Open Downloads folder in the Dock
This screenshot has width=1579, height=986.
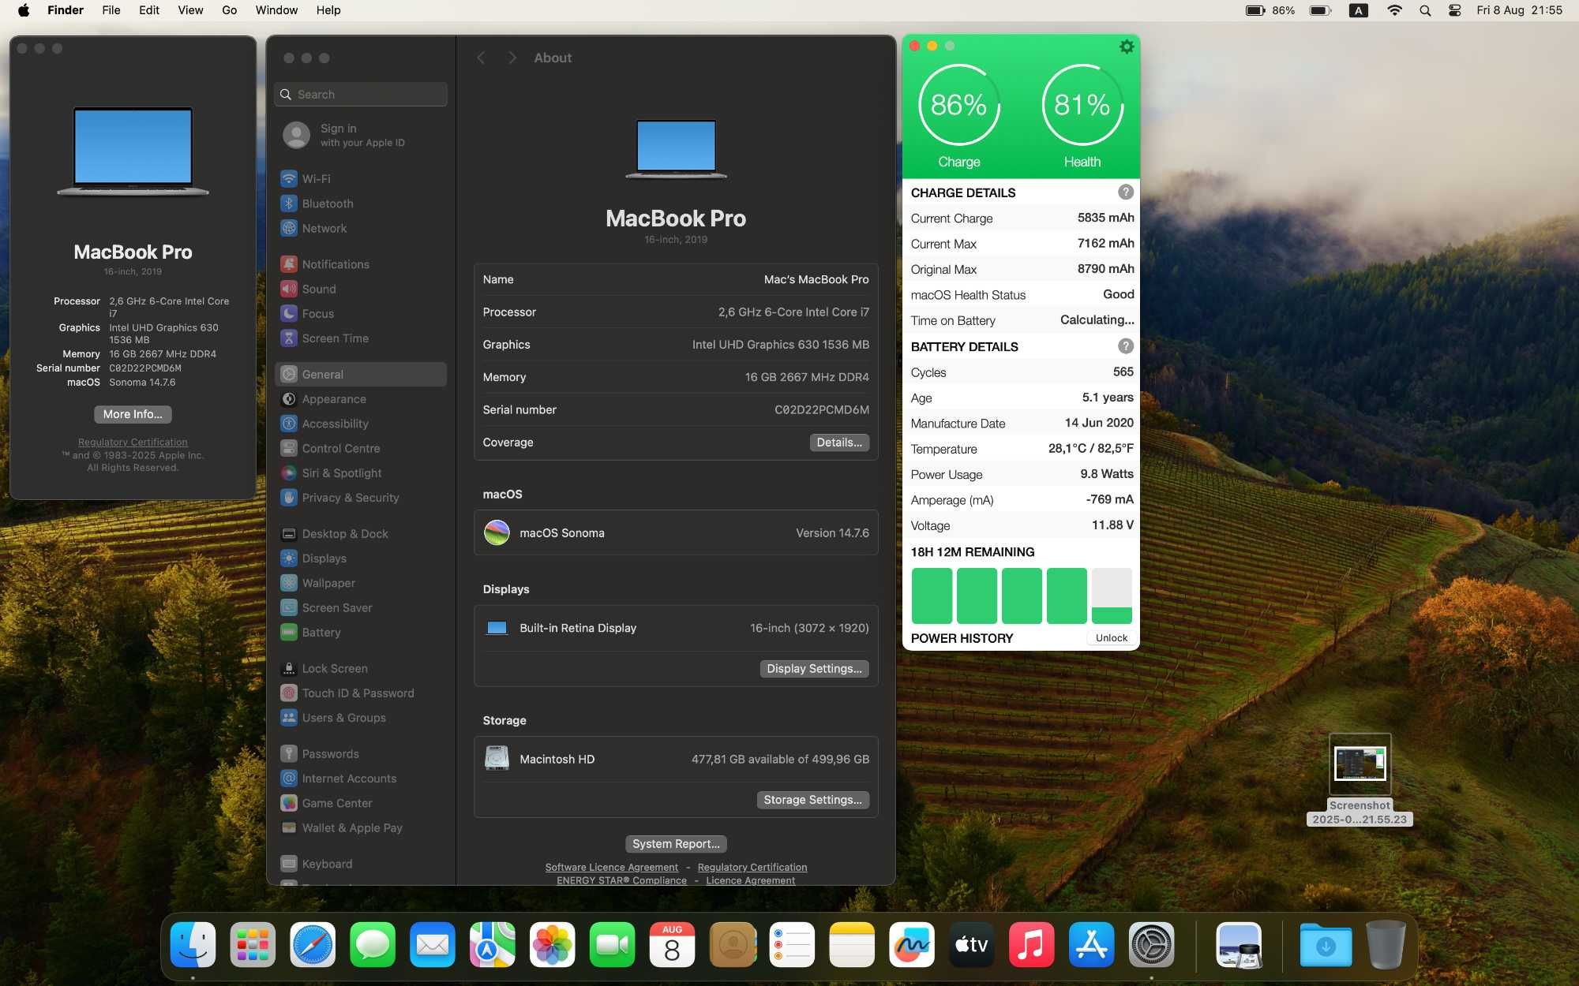click(1326, 944)
